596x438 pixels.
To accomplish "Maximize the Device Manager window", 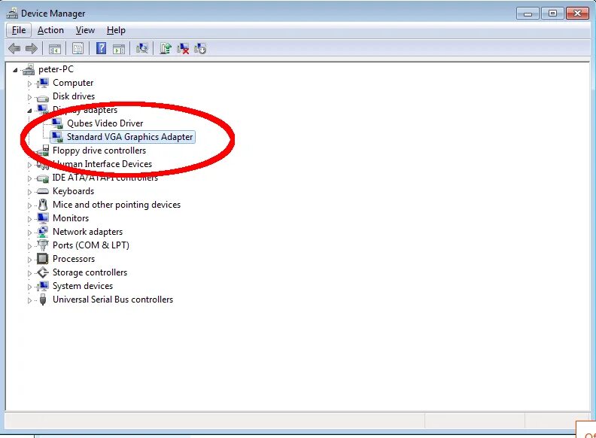I will 552,14.
